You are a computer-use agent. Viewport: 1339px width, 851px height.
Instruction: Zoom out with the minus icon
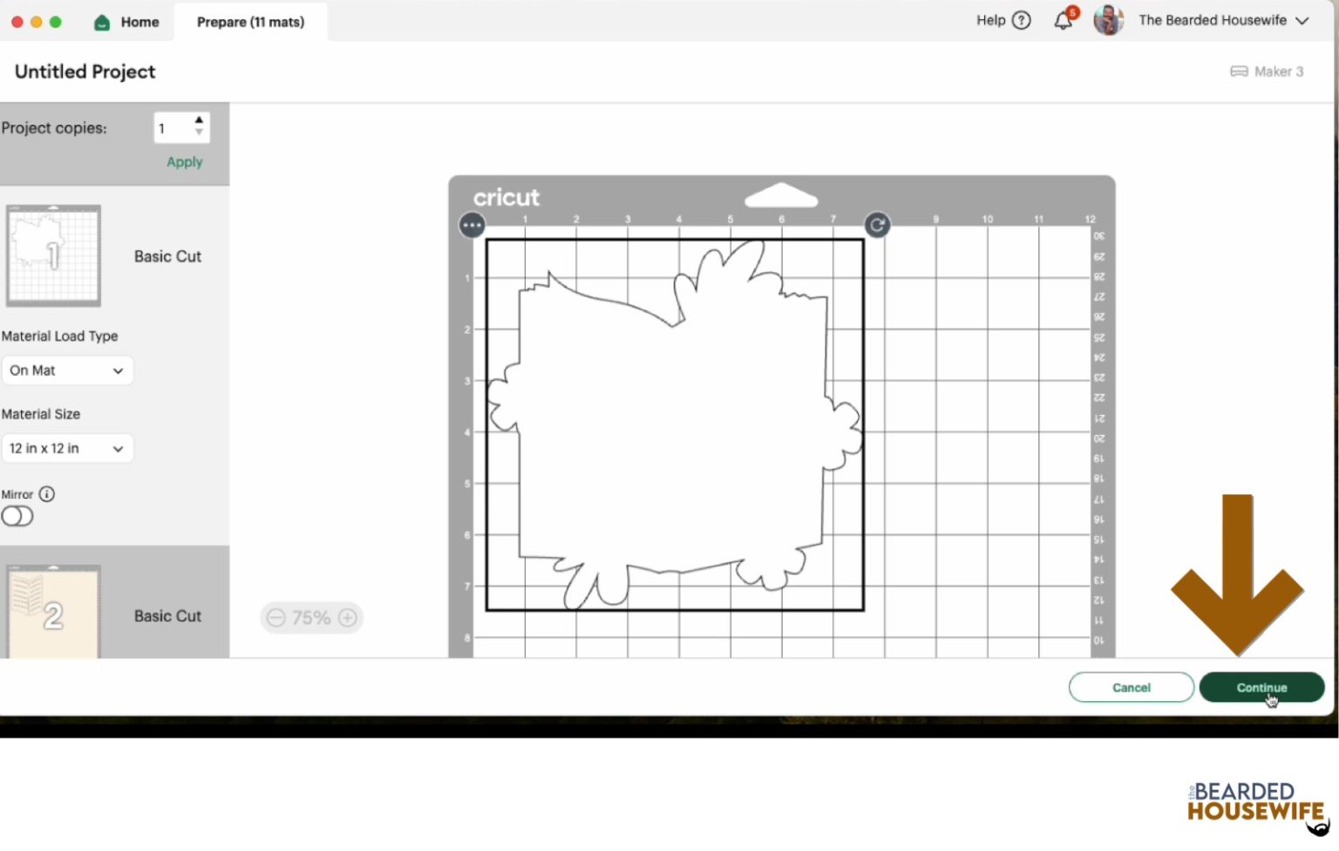(276, 618)
